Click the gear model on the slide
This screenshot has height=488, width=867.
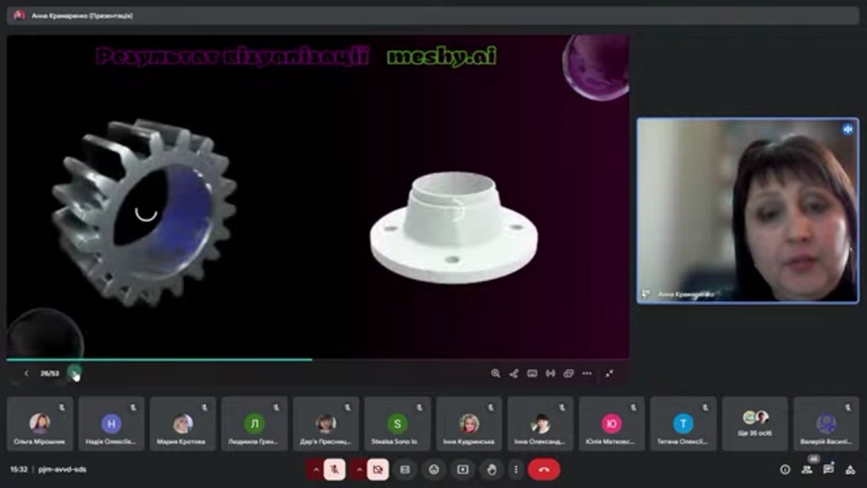tap(144, 212)
